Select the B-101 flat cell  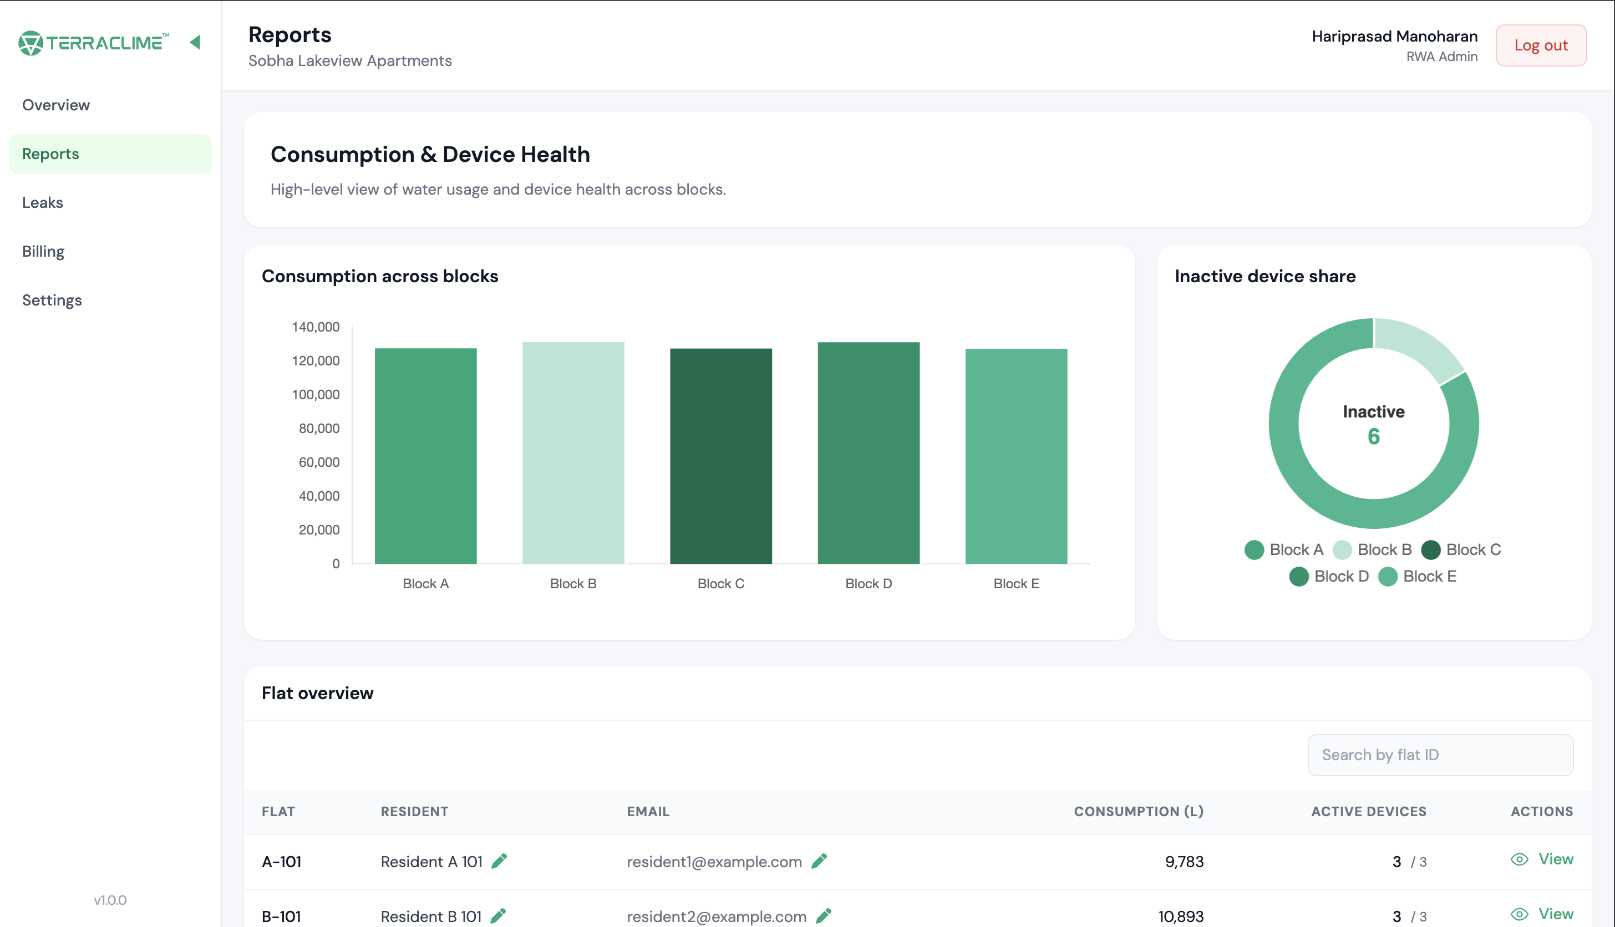(x=282, y=917)
